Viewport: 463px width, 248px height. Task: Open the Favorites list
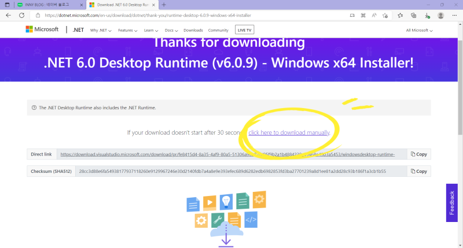point(400,16)
